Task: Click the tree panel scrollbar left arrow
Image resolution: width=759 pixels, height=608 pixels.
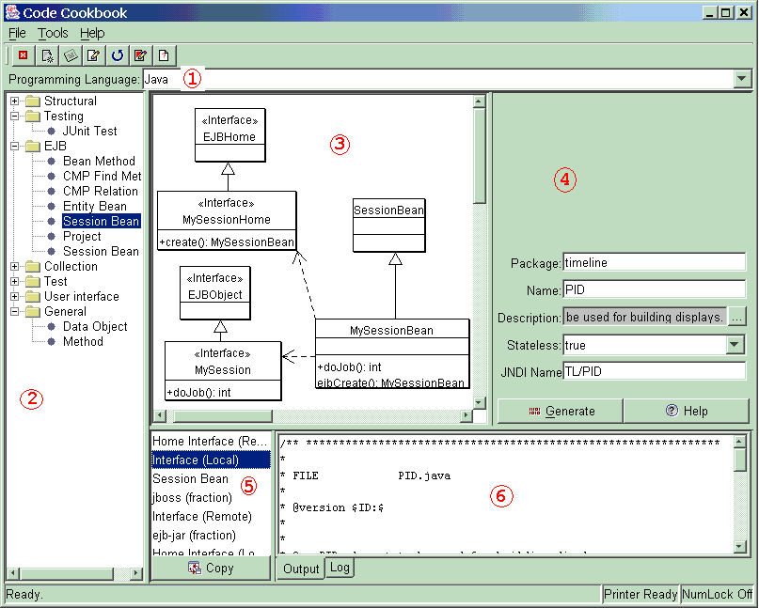Action: coord(13,573)
